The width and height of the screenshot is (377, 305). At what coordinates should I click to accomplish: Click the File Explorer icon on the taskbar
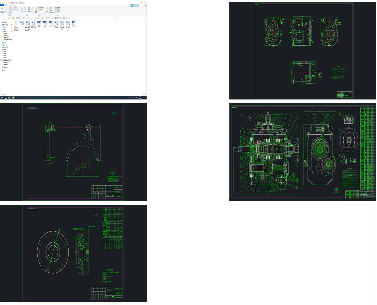(x=13, y=98)
